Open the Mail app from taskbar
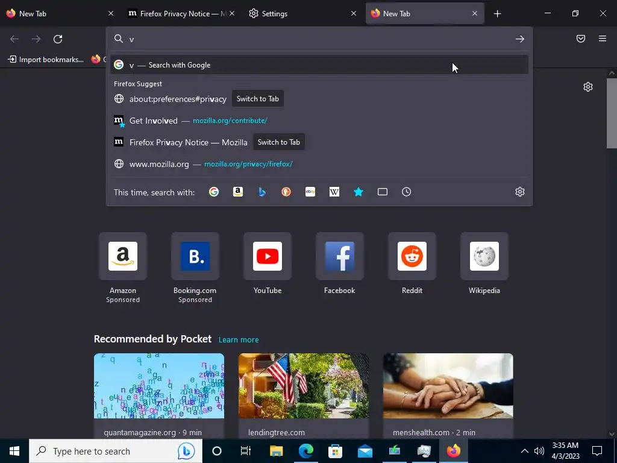This screenshot has height=463, width=617. (x=365, y=451)
